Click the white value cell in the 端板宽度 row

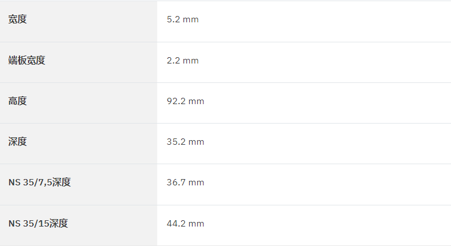304,62
